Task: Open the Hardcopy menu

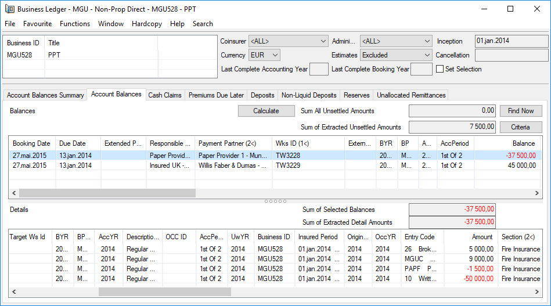Action: tap(147, 24)
